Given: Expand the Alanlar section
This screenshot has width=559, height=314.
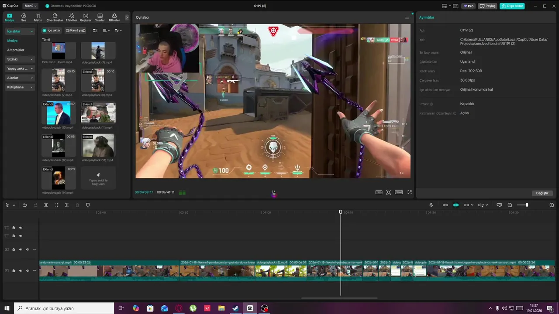Looking at the screenshot, I should [x=20, y=78].
